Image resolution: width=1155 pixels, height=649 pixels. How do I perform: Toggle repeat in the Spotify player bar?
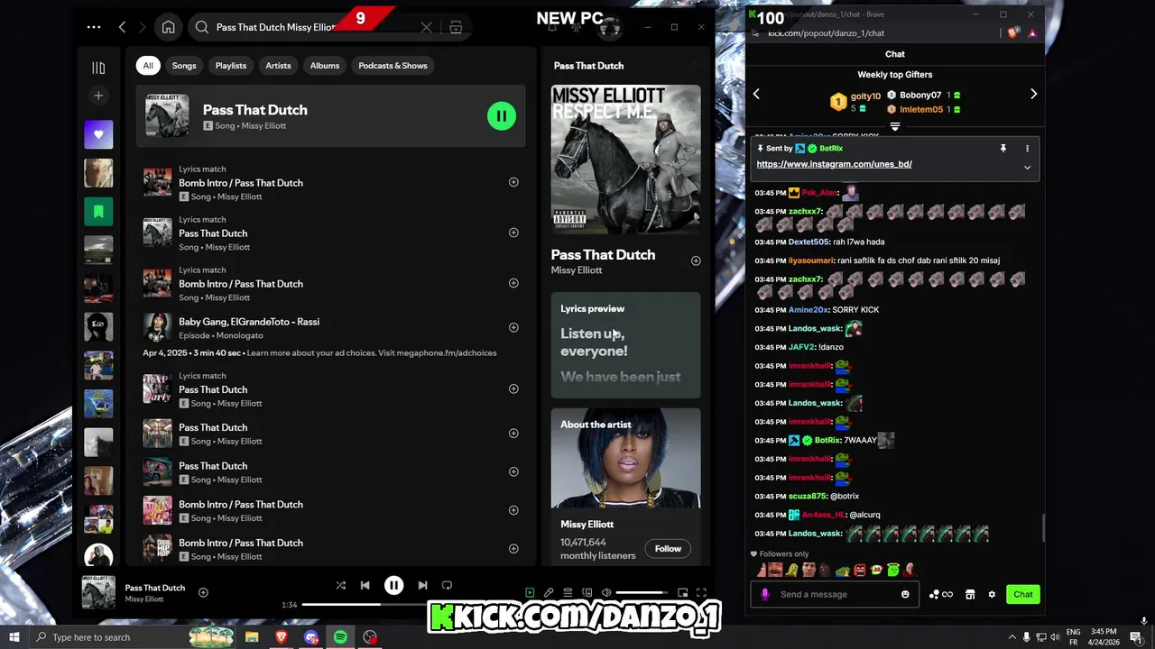(447, 586)
